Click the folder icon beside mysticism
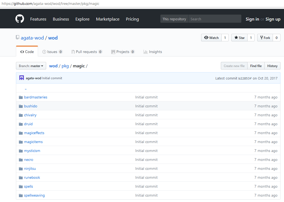The width and height of the screenshot is (284, 202). [x=21, y=151]
